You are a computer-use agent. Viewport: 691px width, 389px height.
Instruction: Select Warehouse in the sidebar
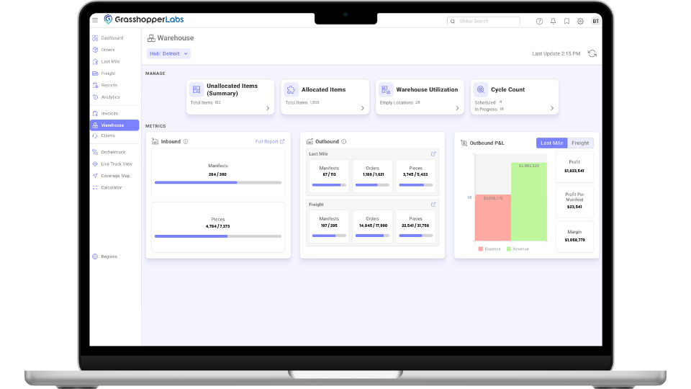click(x=114, y=125)
